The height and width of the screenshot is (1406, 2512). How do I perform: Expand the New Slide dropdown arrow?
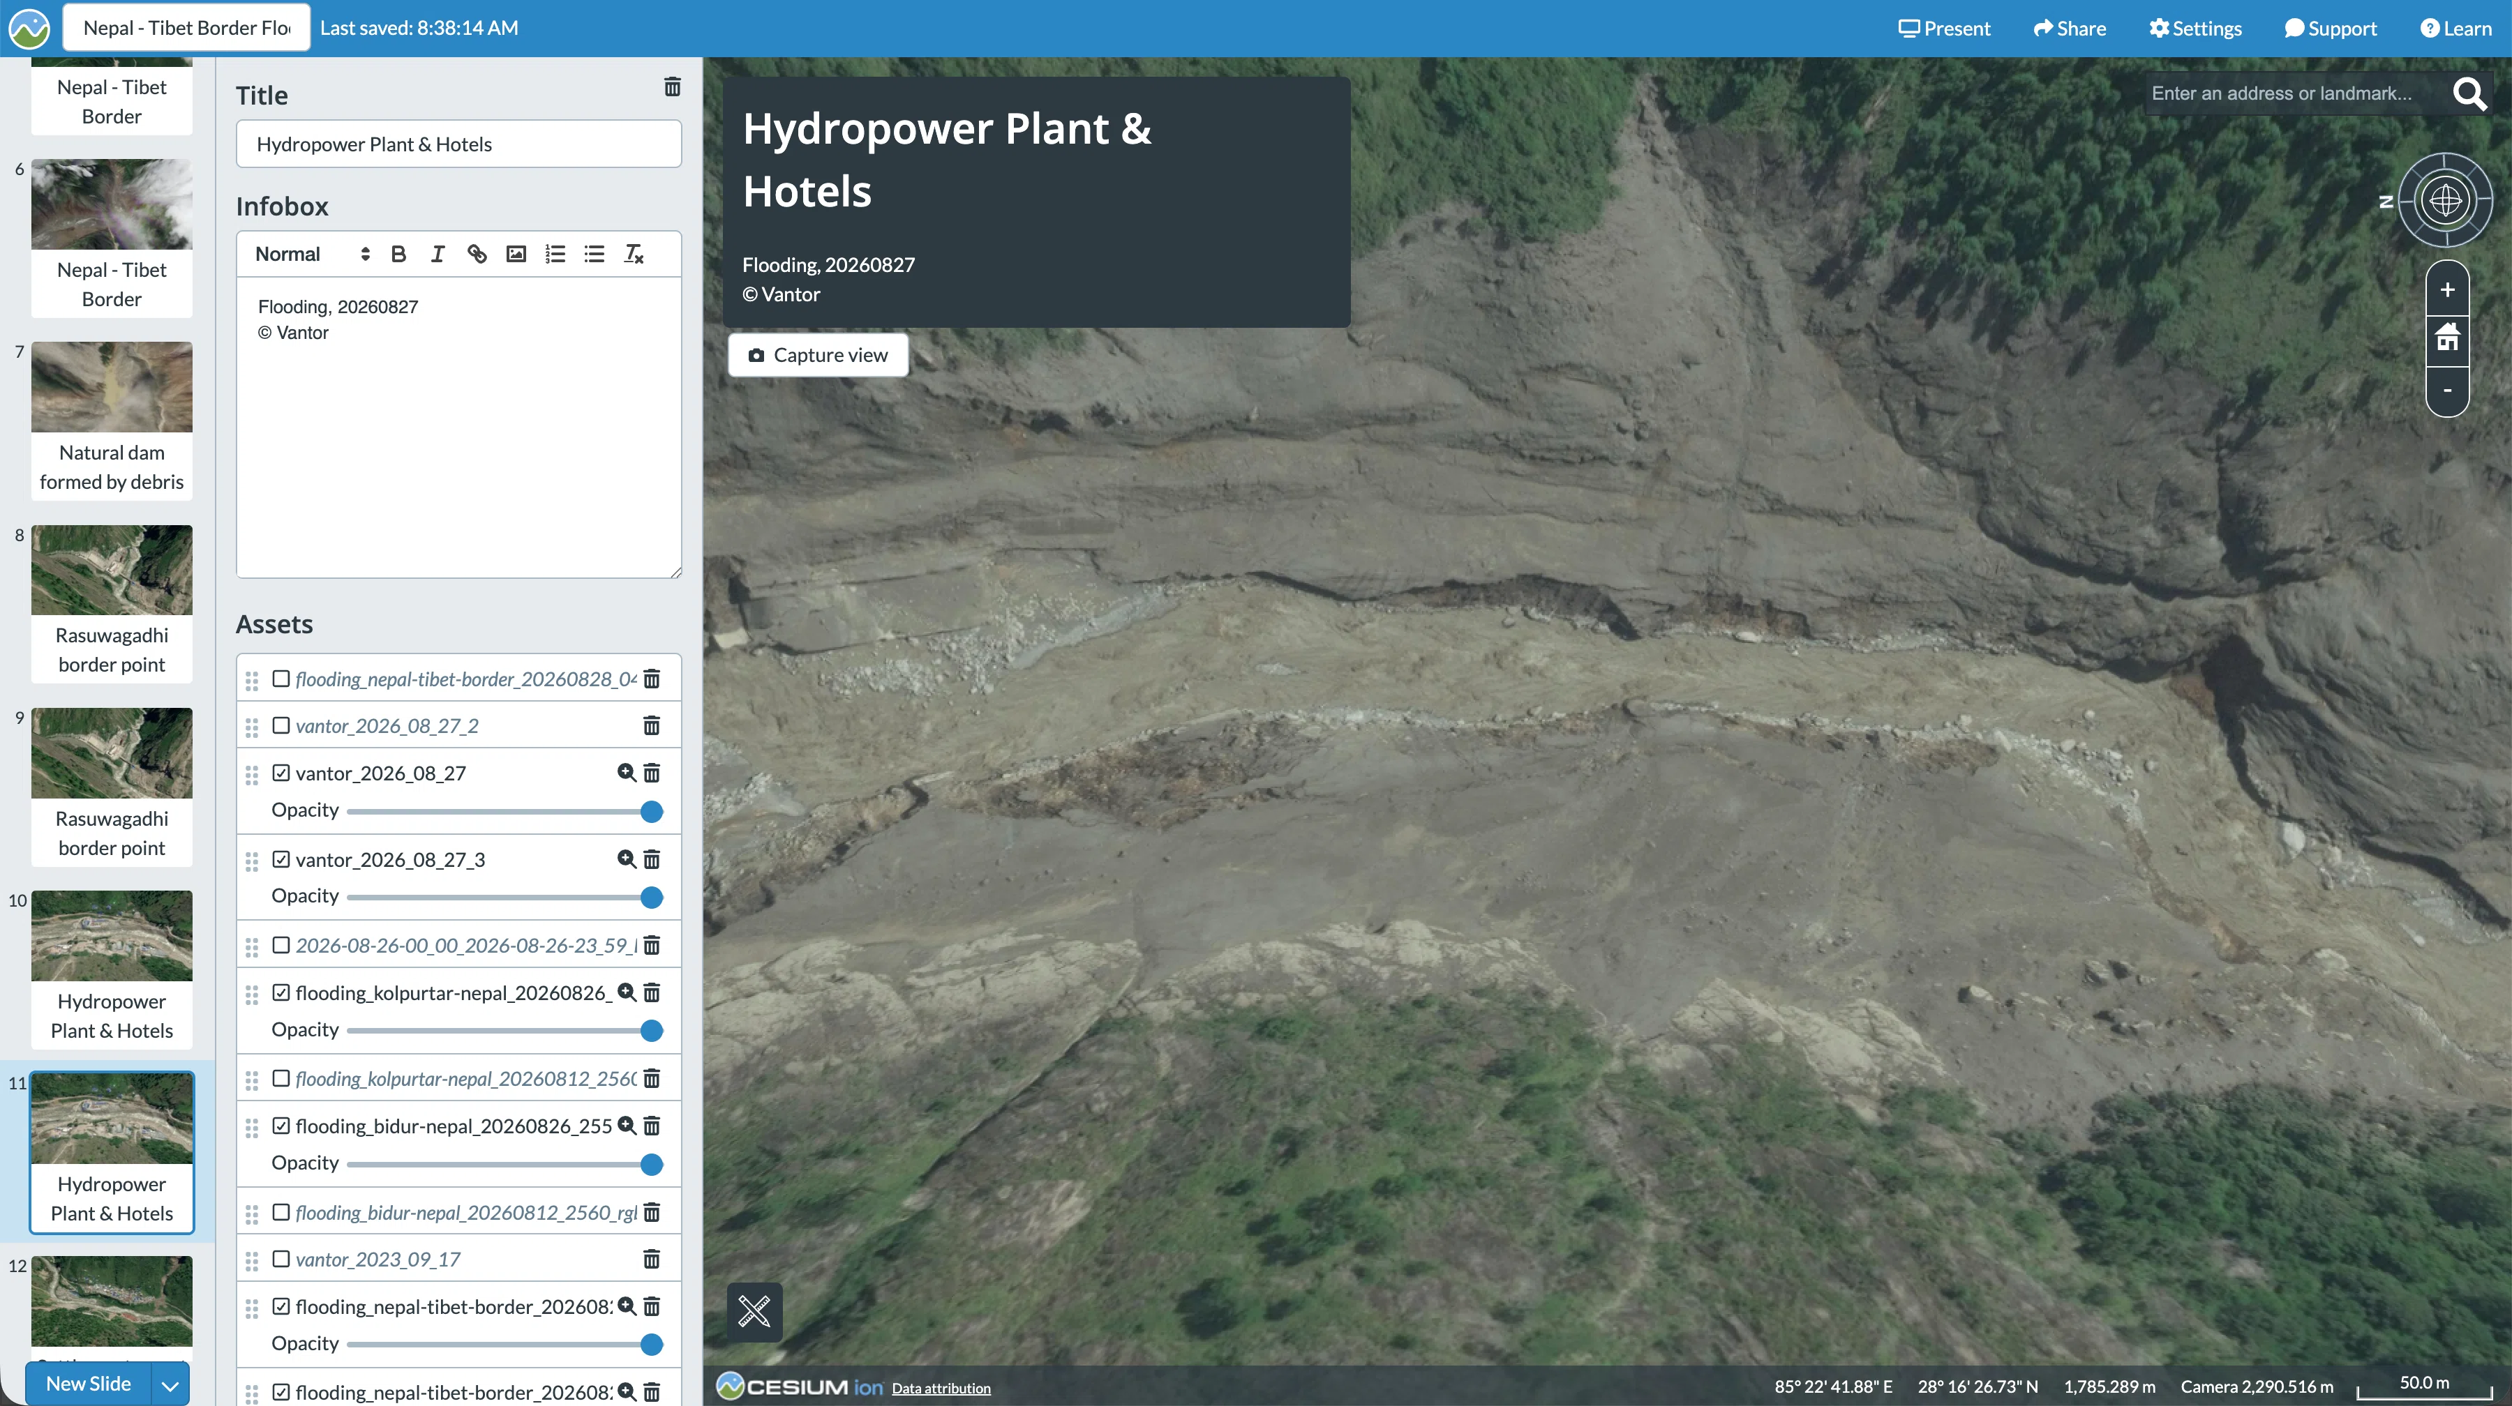pos(170,1384)
